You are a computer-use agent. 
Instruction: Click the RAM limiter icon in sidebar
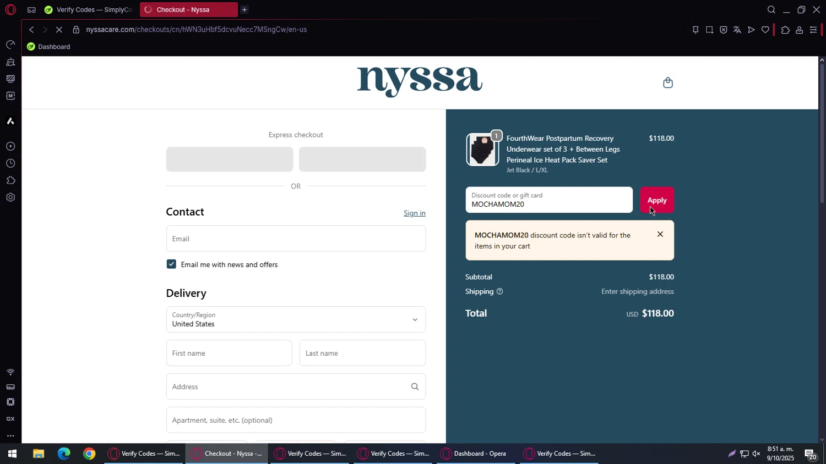10,387
